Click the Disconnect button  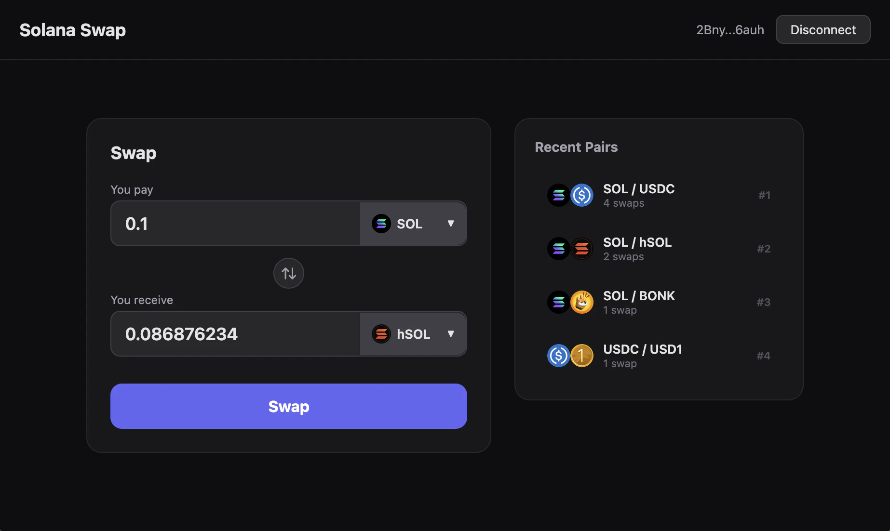point(823,29)
